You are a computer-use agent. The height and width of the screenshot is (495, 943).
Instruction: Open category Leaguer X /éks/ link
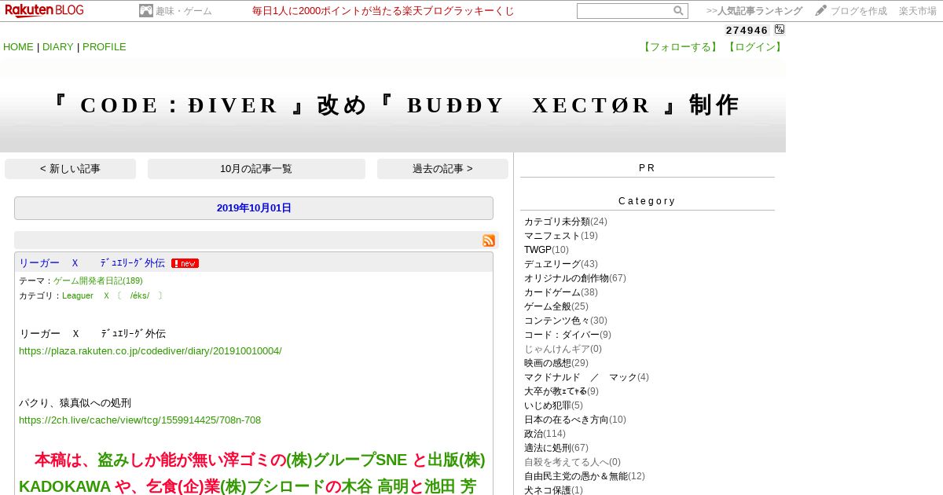click(112, 296)
